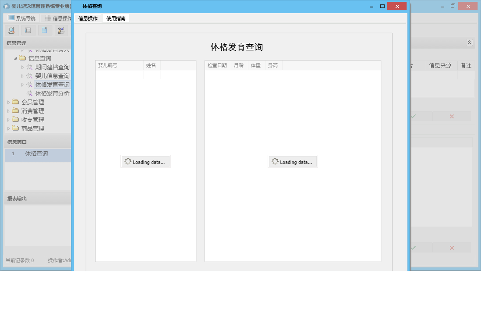Select the magnifying glass search toolbar icon
This screenshot has height=309, width=481.
pyautogui.click(x=11, y=30)
